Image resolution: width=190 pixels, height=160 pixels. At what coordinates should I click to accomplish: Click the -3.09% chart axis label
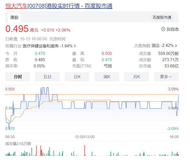point(173,129)
